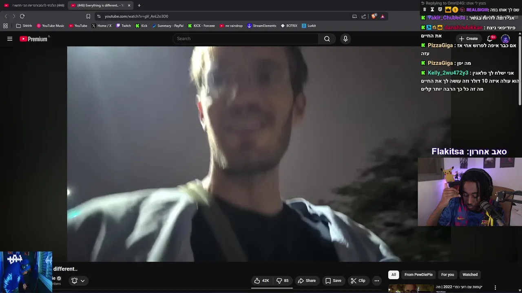Open account avatar menu
The height and width of the screenshot is (293, 522).
tap(505, 39)
